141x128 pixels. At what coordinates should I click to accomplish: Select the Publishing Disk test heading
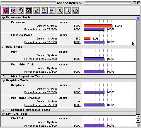tap(22, 65)
